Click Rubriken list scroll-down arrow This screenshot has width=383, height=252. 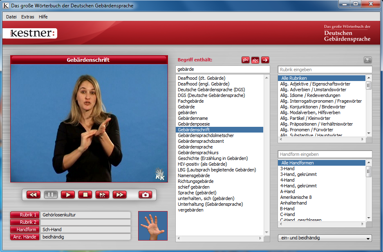(x=369, y=133)
